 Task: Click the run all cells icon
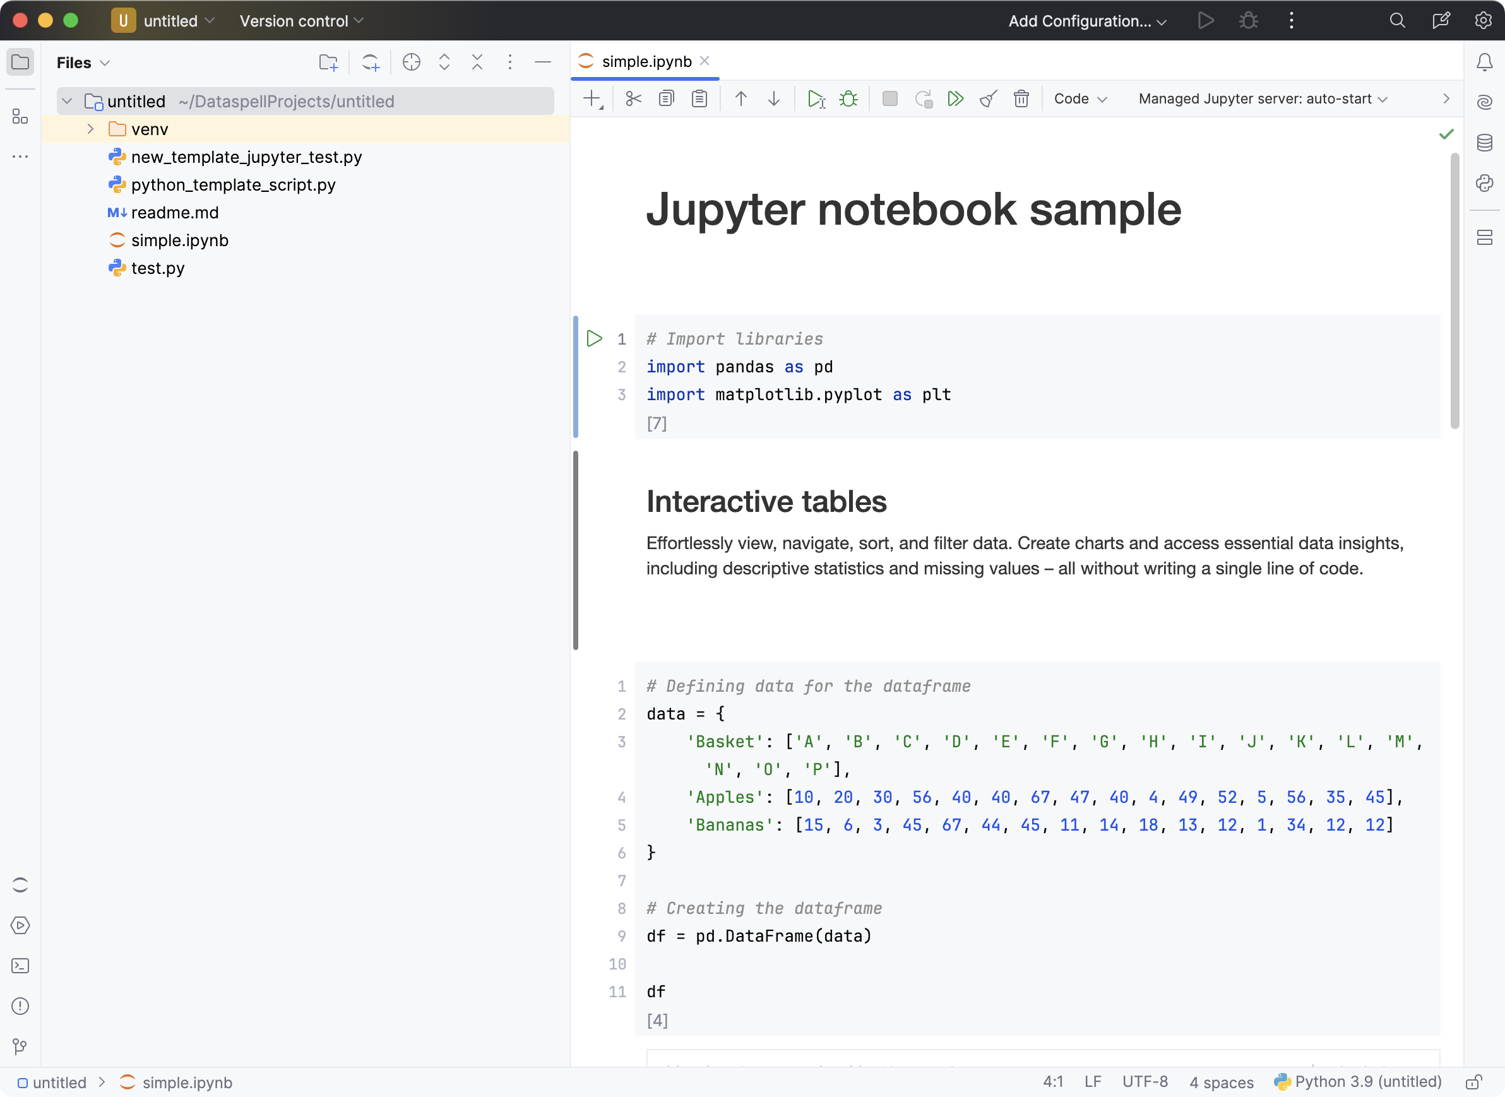[955, 99]
